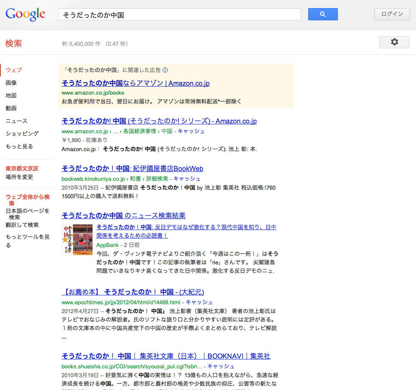Focus the search input field
The width and height of the screenshot is (416, 390).
click(179, 14)
